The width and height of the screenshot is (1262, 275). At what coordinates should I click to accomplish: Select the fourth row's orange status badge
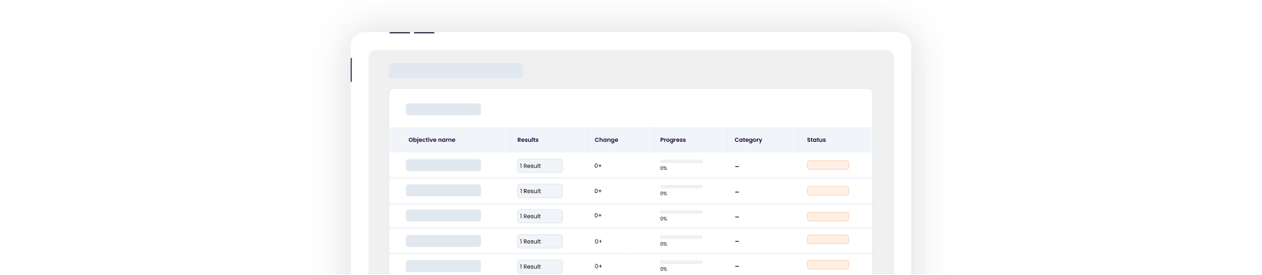[828, 240]
